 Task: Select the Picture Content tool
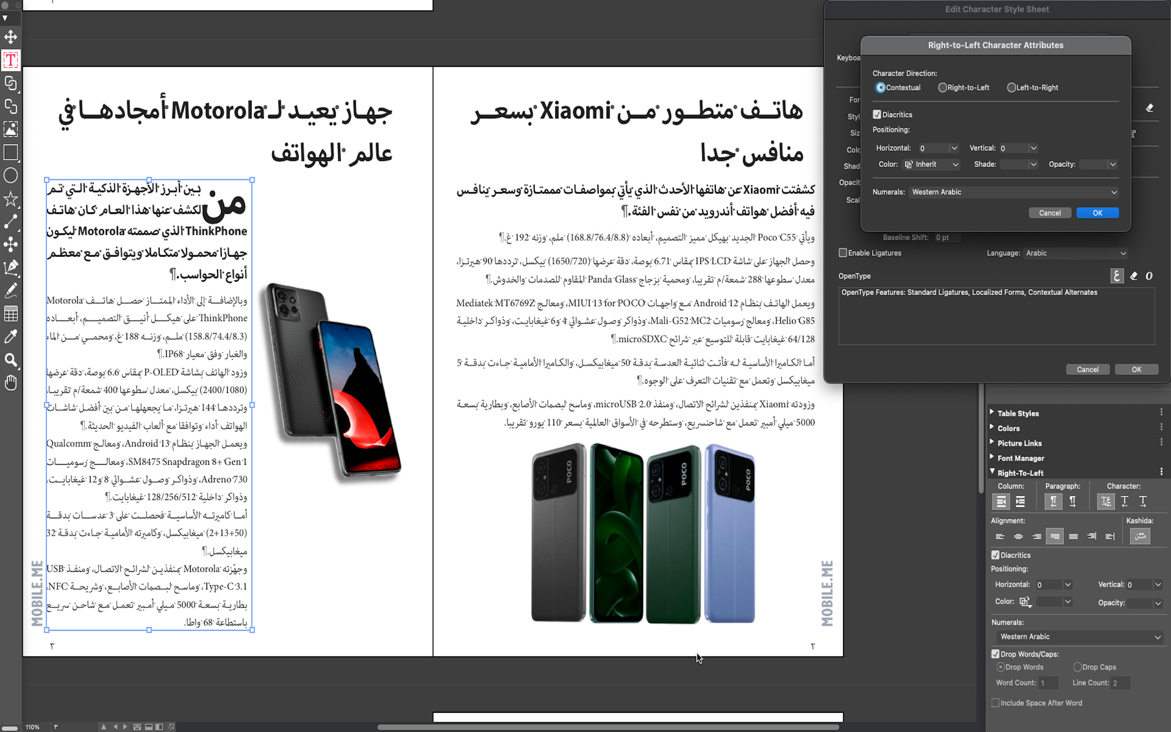coord(11,129)
